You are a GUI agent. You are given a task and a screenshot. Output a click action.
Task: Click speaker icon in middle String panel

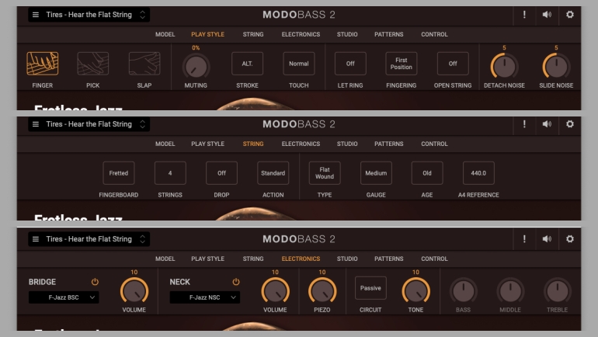pos(547,124)
